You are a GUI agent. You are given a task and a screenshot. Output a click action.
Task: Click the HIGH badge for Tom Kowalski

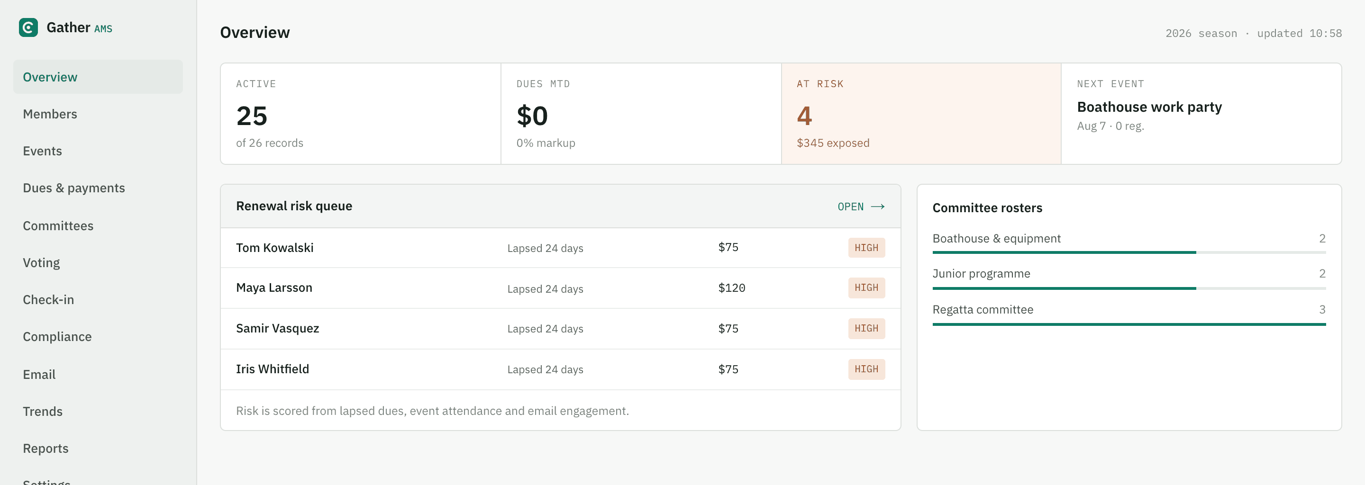tap(866, 248)
